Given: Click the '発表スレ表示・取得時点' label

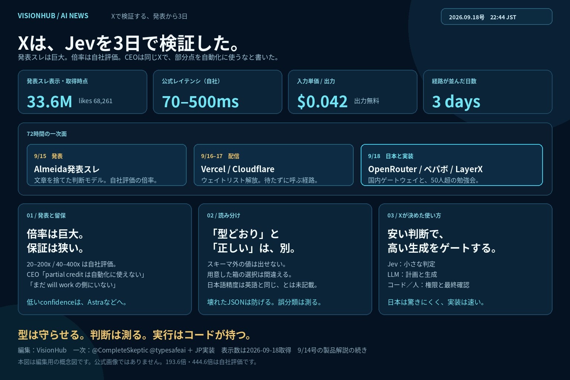Looking at the screenshot, I should tap(57, 81).
